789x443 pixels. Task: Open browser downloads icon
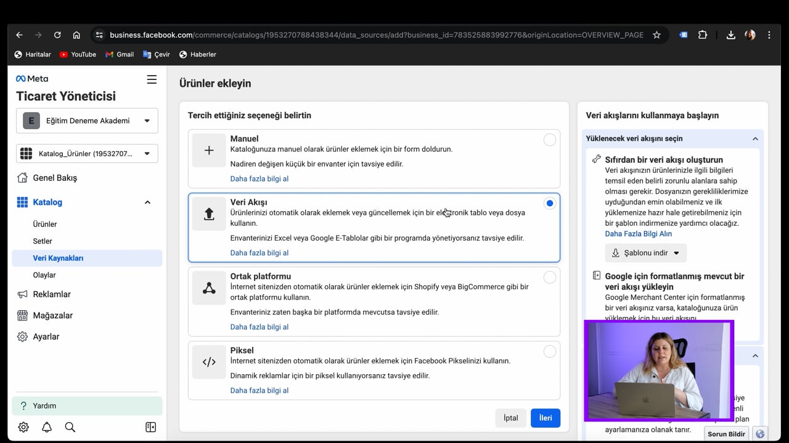pyautogui.click(x=730, y=35)
